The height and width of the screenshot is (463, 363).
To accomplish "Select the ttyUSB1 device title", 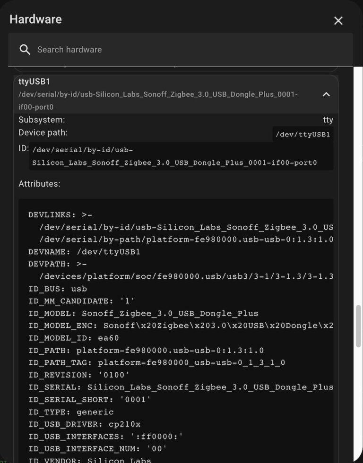I will coord(35,82).
